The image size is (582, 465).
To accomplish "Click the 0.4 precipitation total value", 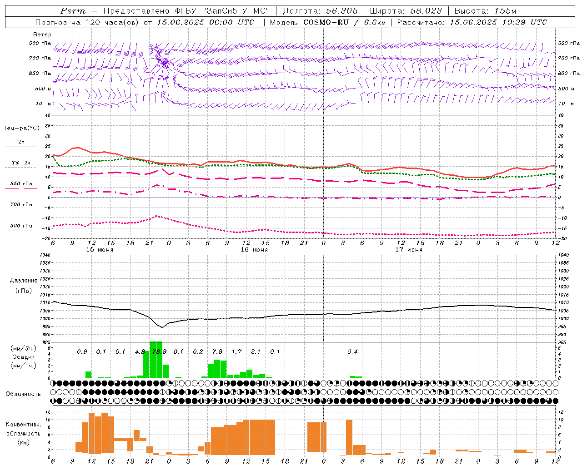I will 352,352.
